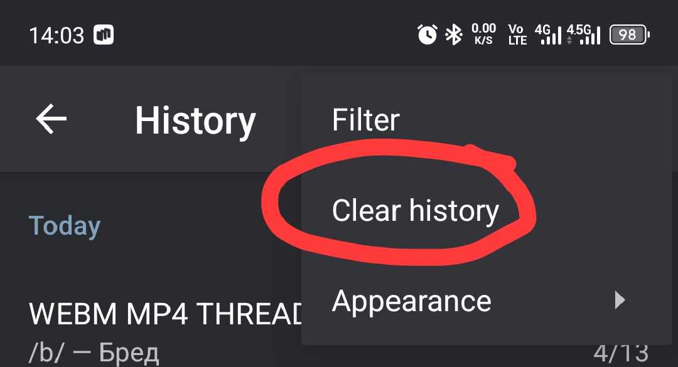Tap the app notification icon beside clock
Screen dimensions: 678x367
pyautogui.click(x=104, y=35)
